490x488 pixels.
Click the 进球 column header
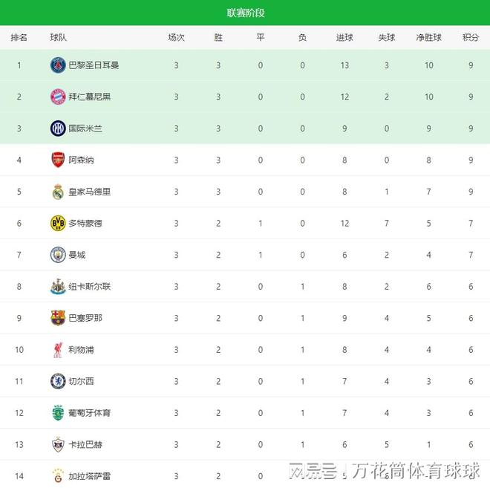click(x=344, y=38)
